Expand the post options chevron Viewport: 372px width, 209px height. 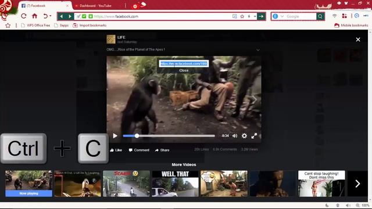point(258,50)
